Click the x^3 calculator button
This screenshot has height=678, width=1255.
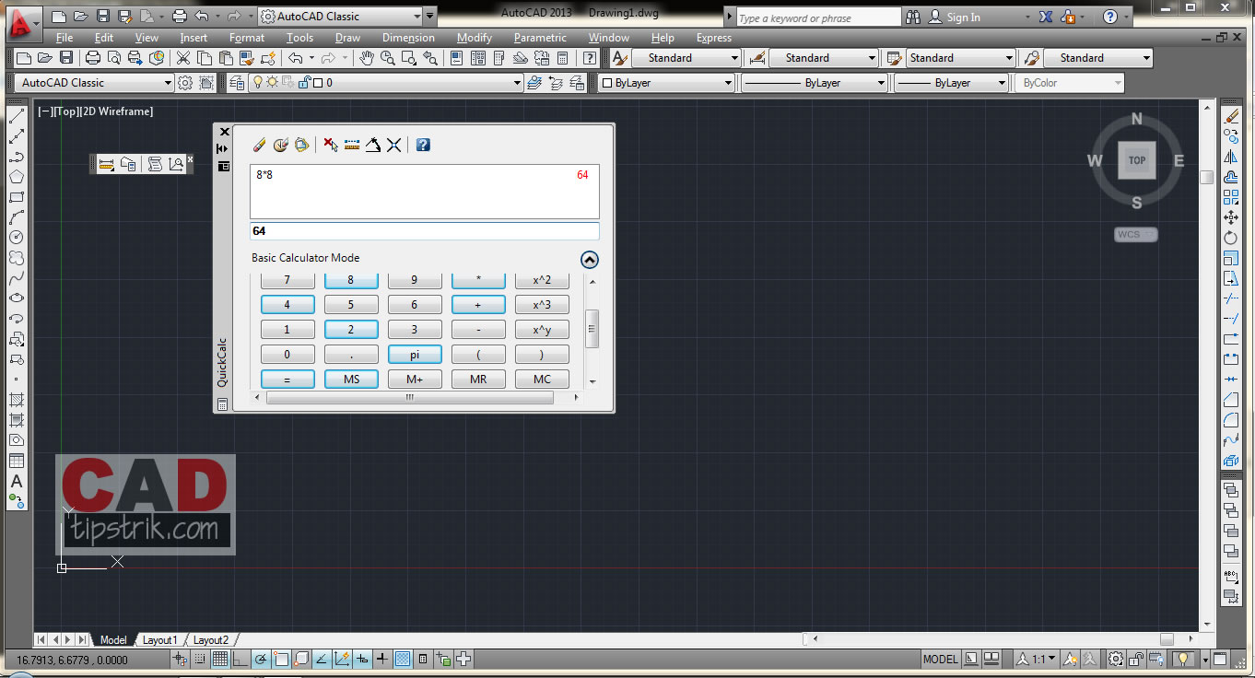pos(542,305)
